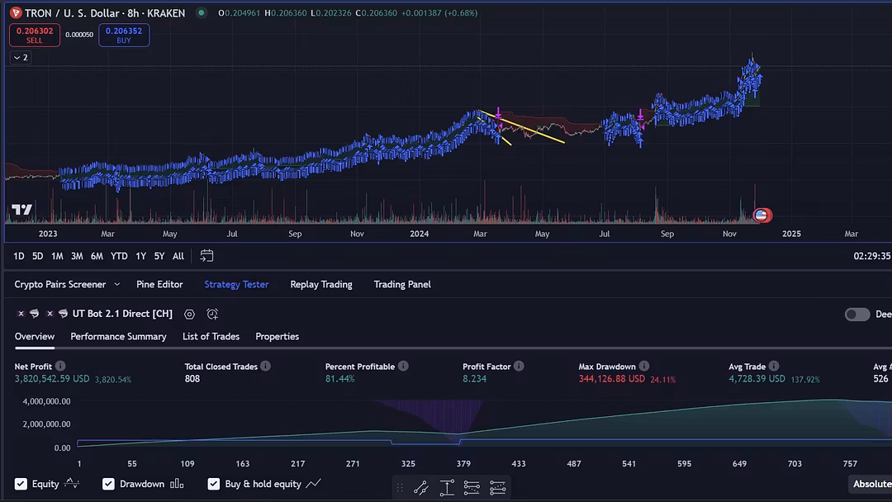Set chart range to 1D
Viewport: 892px width, 502px height.
click(x=19, y=257)
